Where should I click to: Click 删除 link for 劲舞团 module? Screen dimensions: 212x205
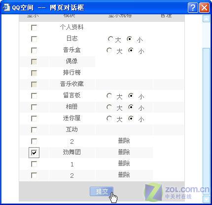[x=124, y=152]
